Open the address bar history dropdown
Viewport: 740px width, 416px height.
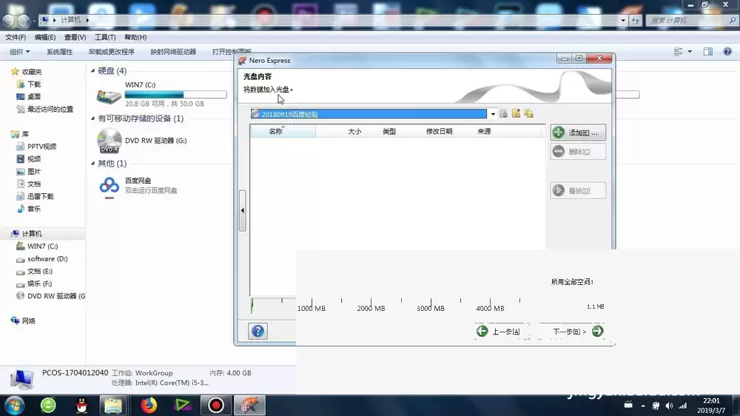pyautogui.click(x=623, y=20)
